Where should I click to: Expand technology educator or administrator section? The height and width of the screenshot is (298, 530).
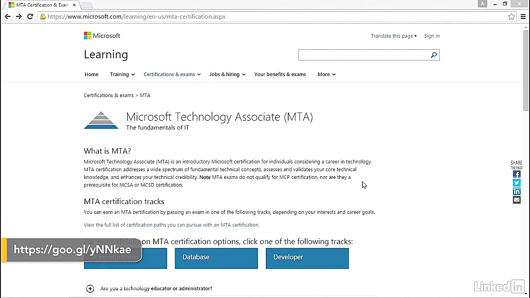(x=90, y=288)
